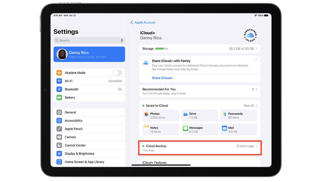
Task: Click the Notes app icon
Action: point(146,128)
